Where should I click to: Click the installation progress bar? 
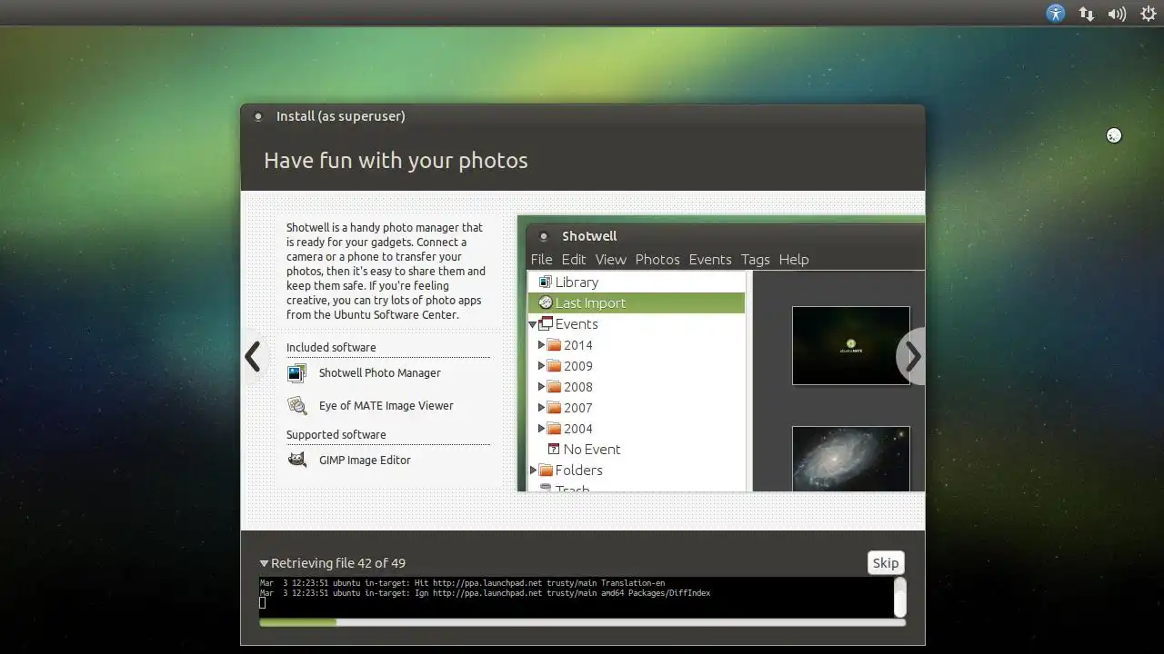click(582, 622)
